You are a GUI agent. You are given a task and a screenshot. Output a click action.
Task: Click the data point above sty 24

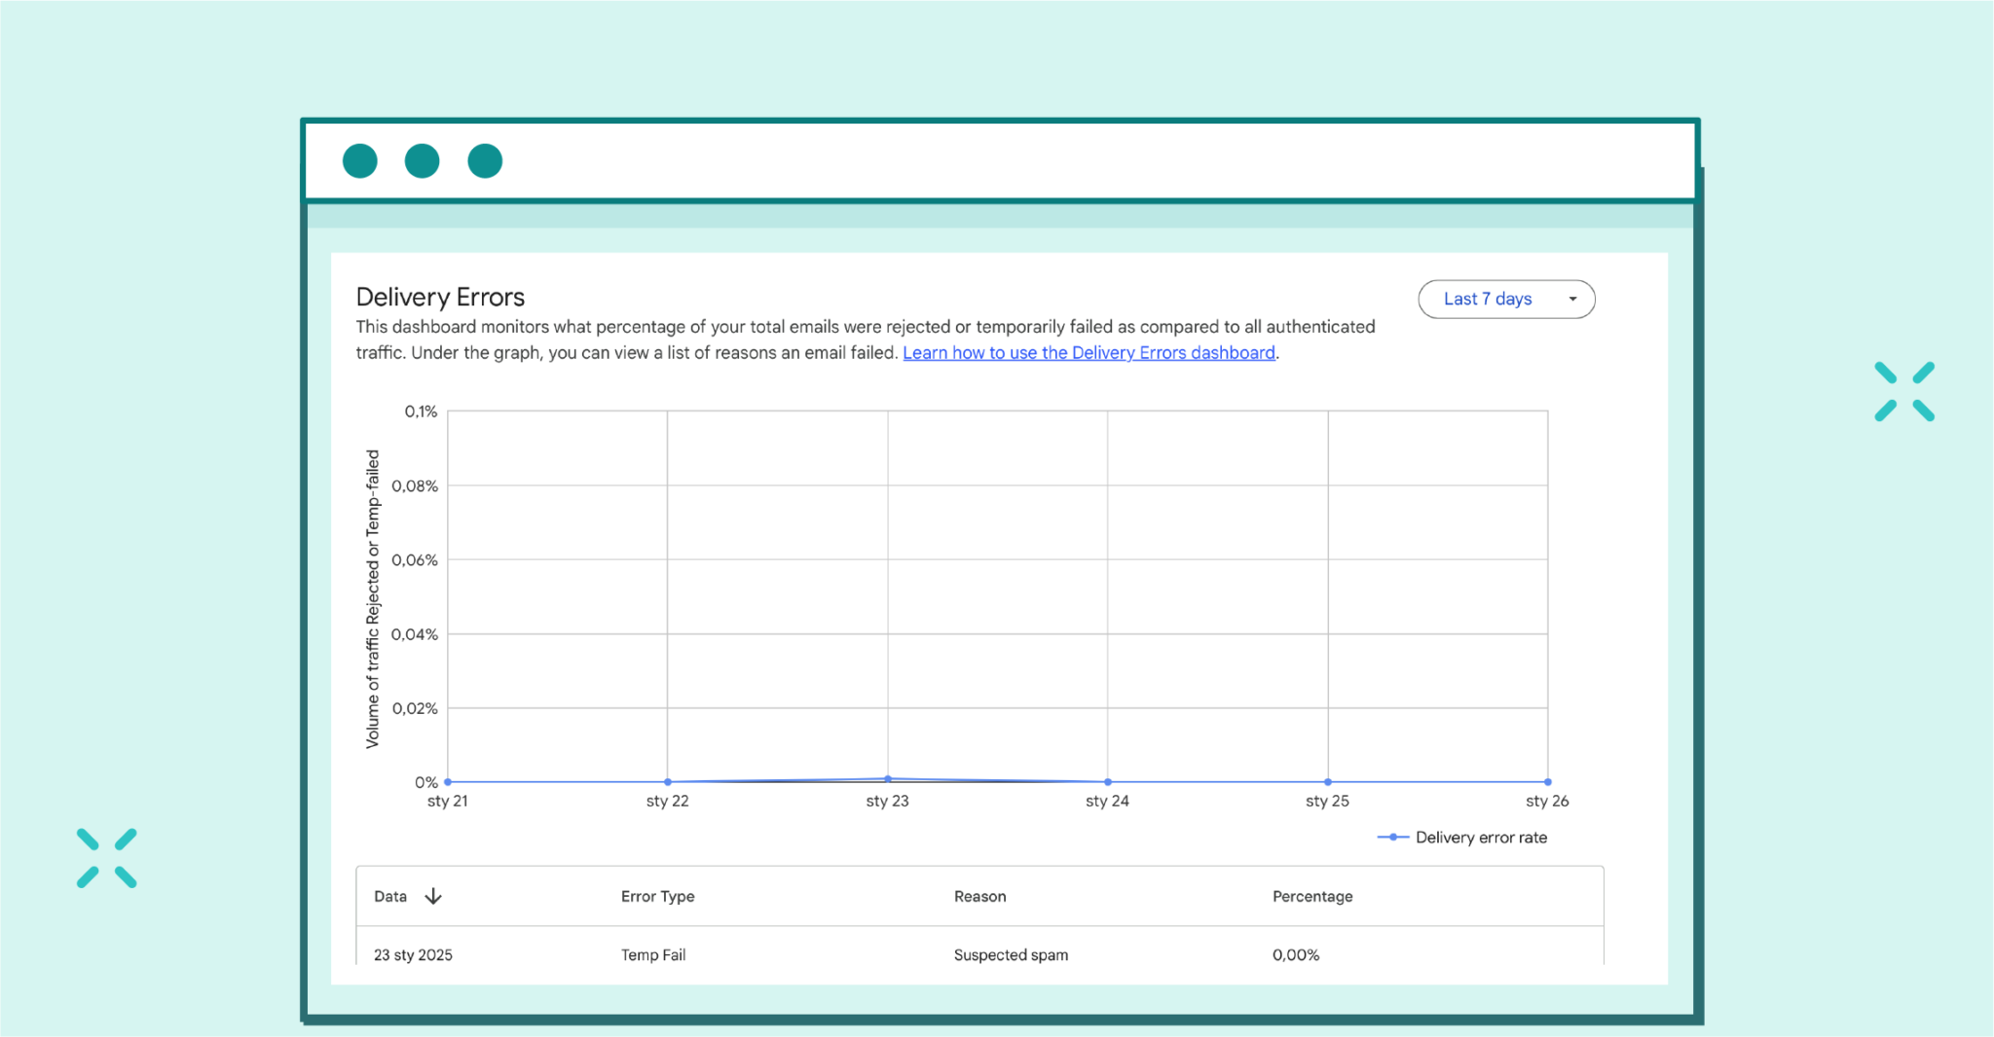(1107, 780)
